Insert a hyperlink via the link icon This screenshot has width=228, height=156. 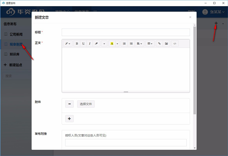tap(159, 43)
